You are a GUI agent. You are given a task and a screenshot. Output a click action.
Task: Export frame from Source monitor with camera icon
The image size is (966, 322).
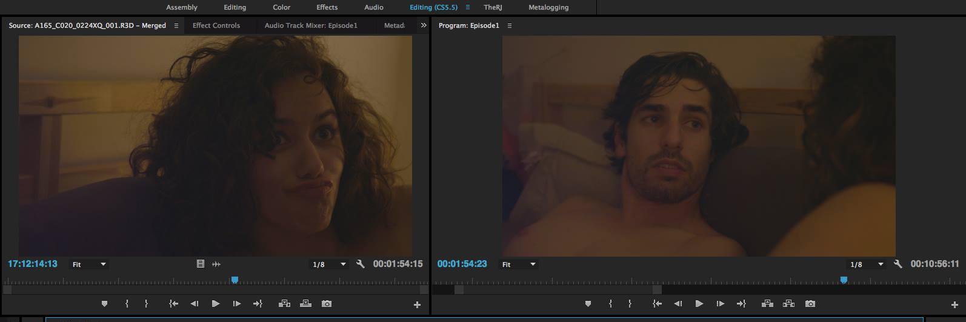coord(327,304)
